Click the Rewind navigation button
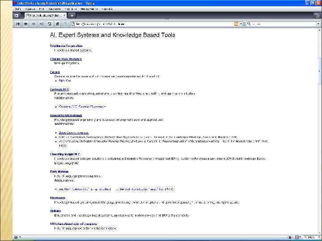 [x=18, y=24]
